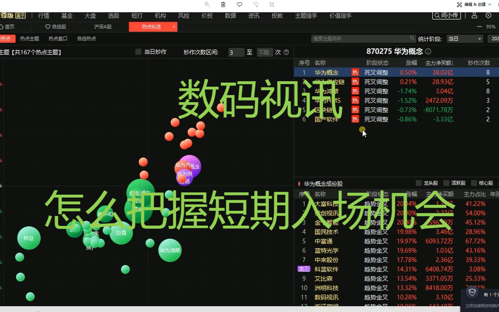Click the heart favorite icon
The width and height of the screenshot is (499, 312).
240,5
